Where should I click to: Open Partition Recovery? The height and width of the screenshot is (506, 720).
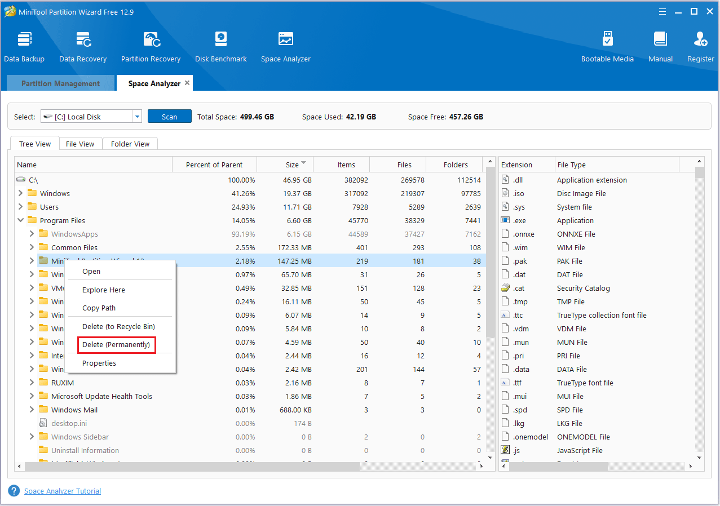click(151, 45)
